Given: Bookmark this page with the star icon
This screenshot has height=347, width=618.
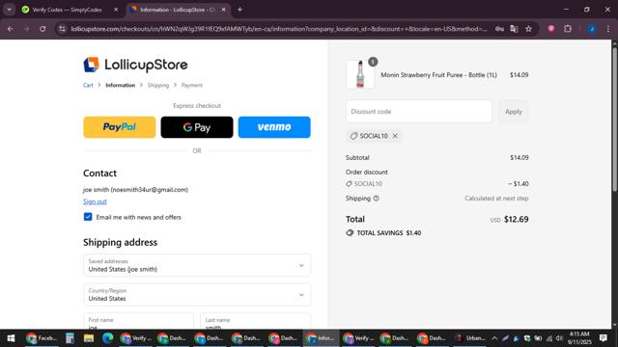Looking at the screenshot, I should click(x=528, y=29).
